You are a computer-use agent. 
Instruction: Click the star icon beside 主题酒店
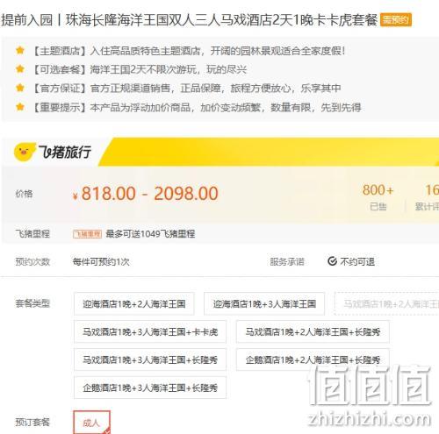[20, 51]
